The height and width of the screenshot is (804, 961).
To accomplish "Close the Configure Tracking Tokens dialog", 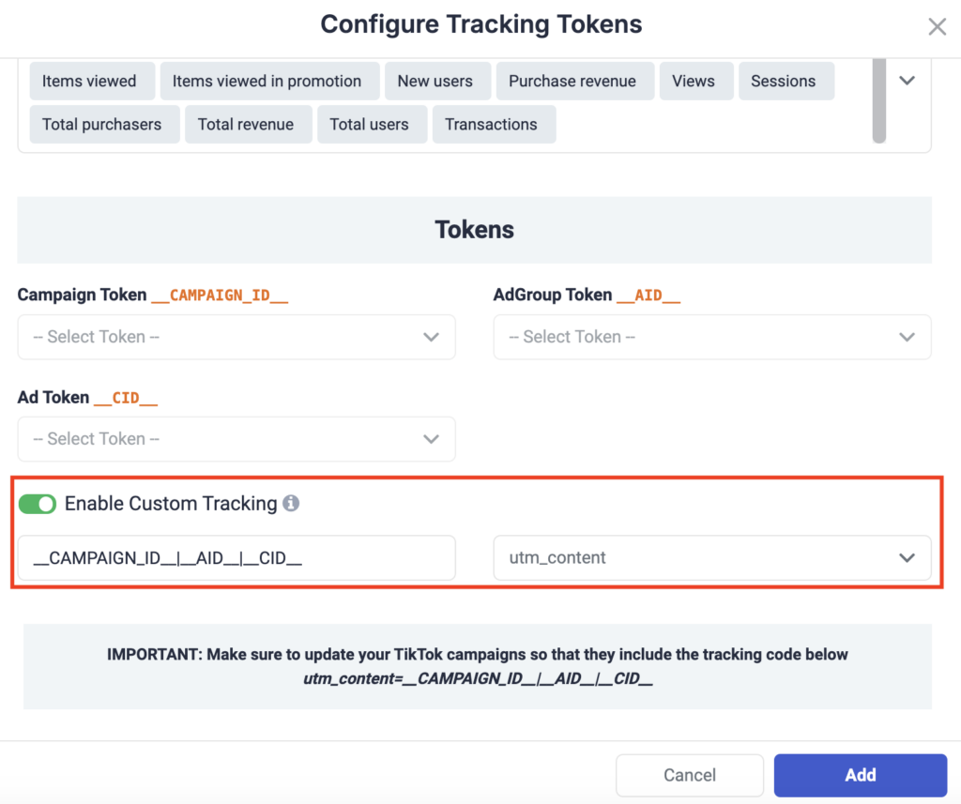I will click(937, 26).
